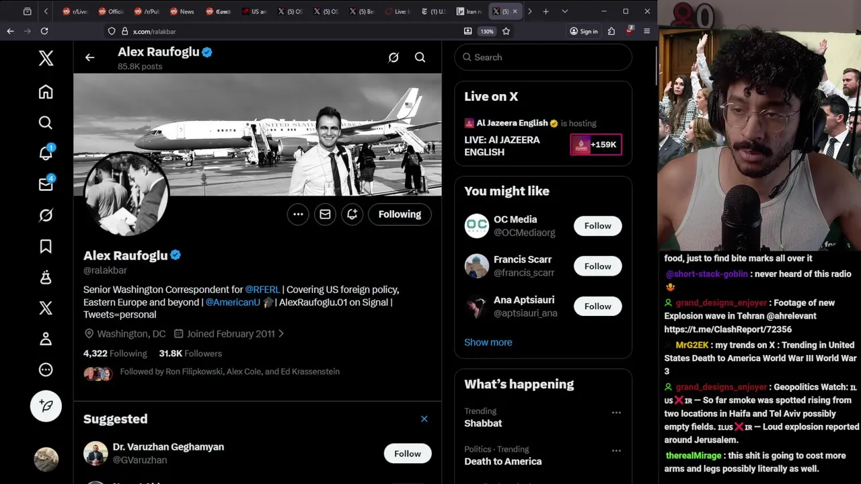View 31.8K Followers list
This screenshot has height=484, width=861.
click(x=190, y=354)
